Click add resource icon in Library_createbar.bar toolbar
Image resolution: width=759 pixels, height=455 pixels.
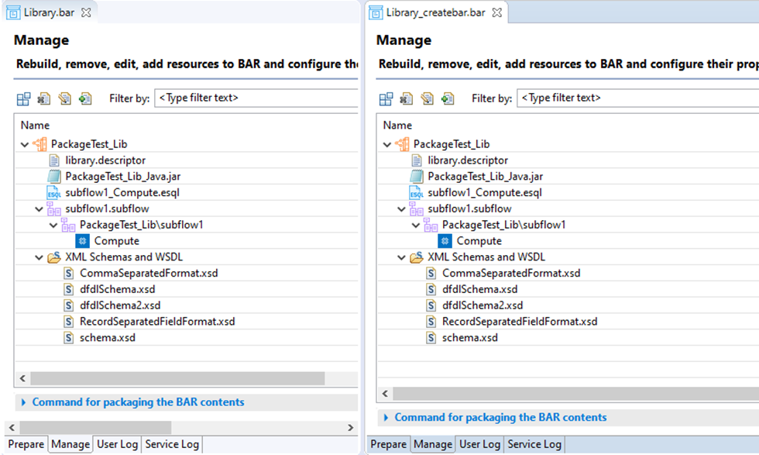[448, 99]
